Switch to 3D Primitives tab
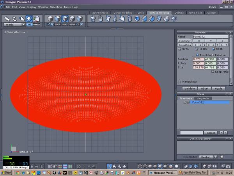This screenshot has width=234, height=176. [x=100, y=13]
